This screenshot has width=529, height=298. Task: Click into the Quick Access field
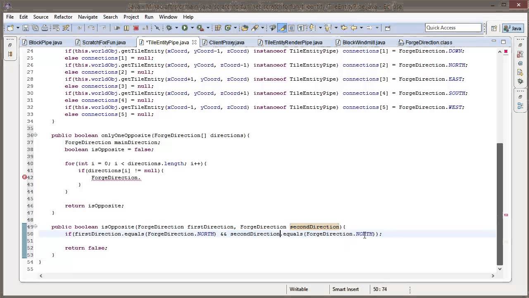click(453, 28)
